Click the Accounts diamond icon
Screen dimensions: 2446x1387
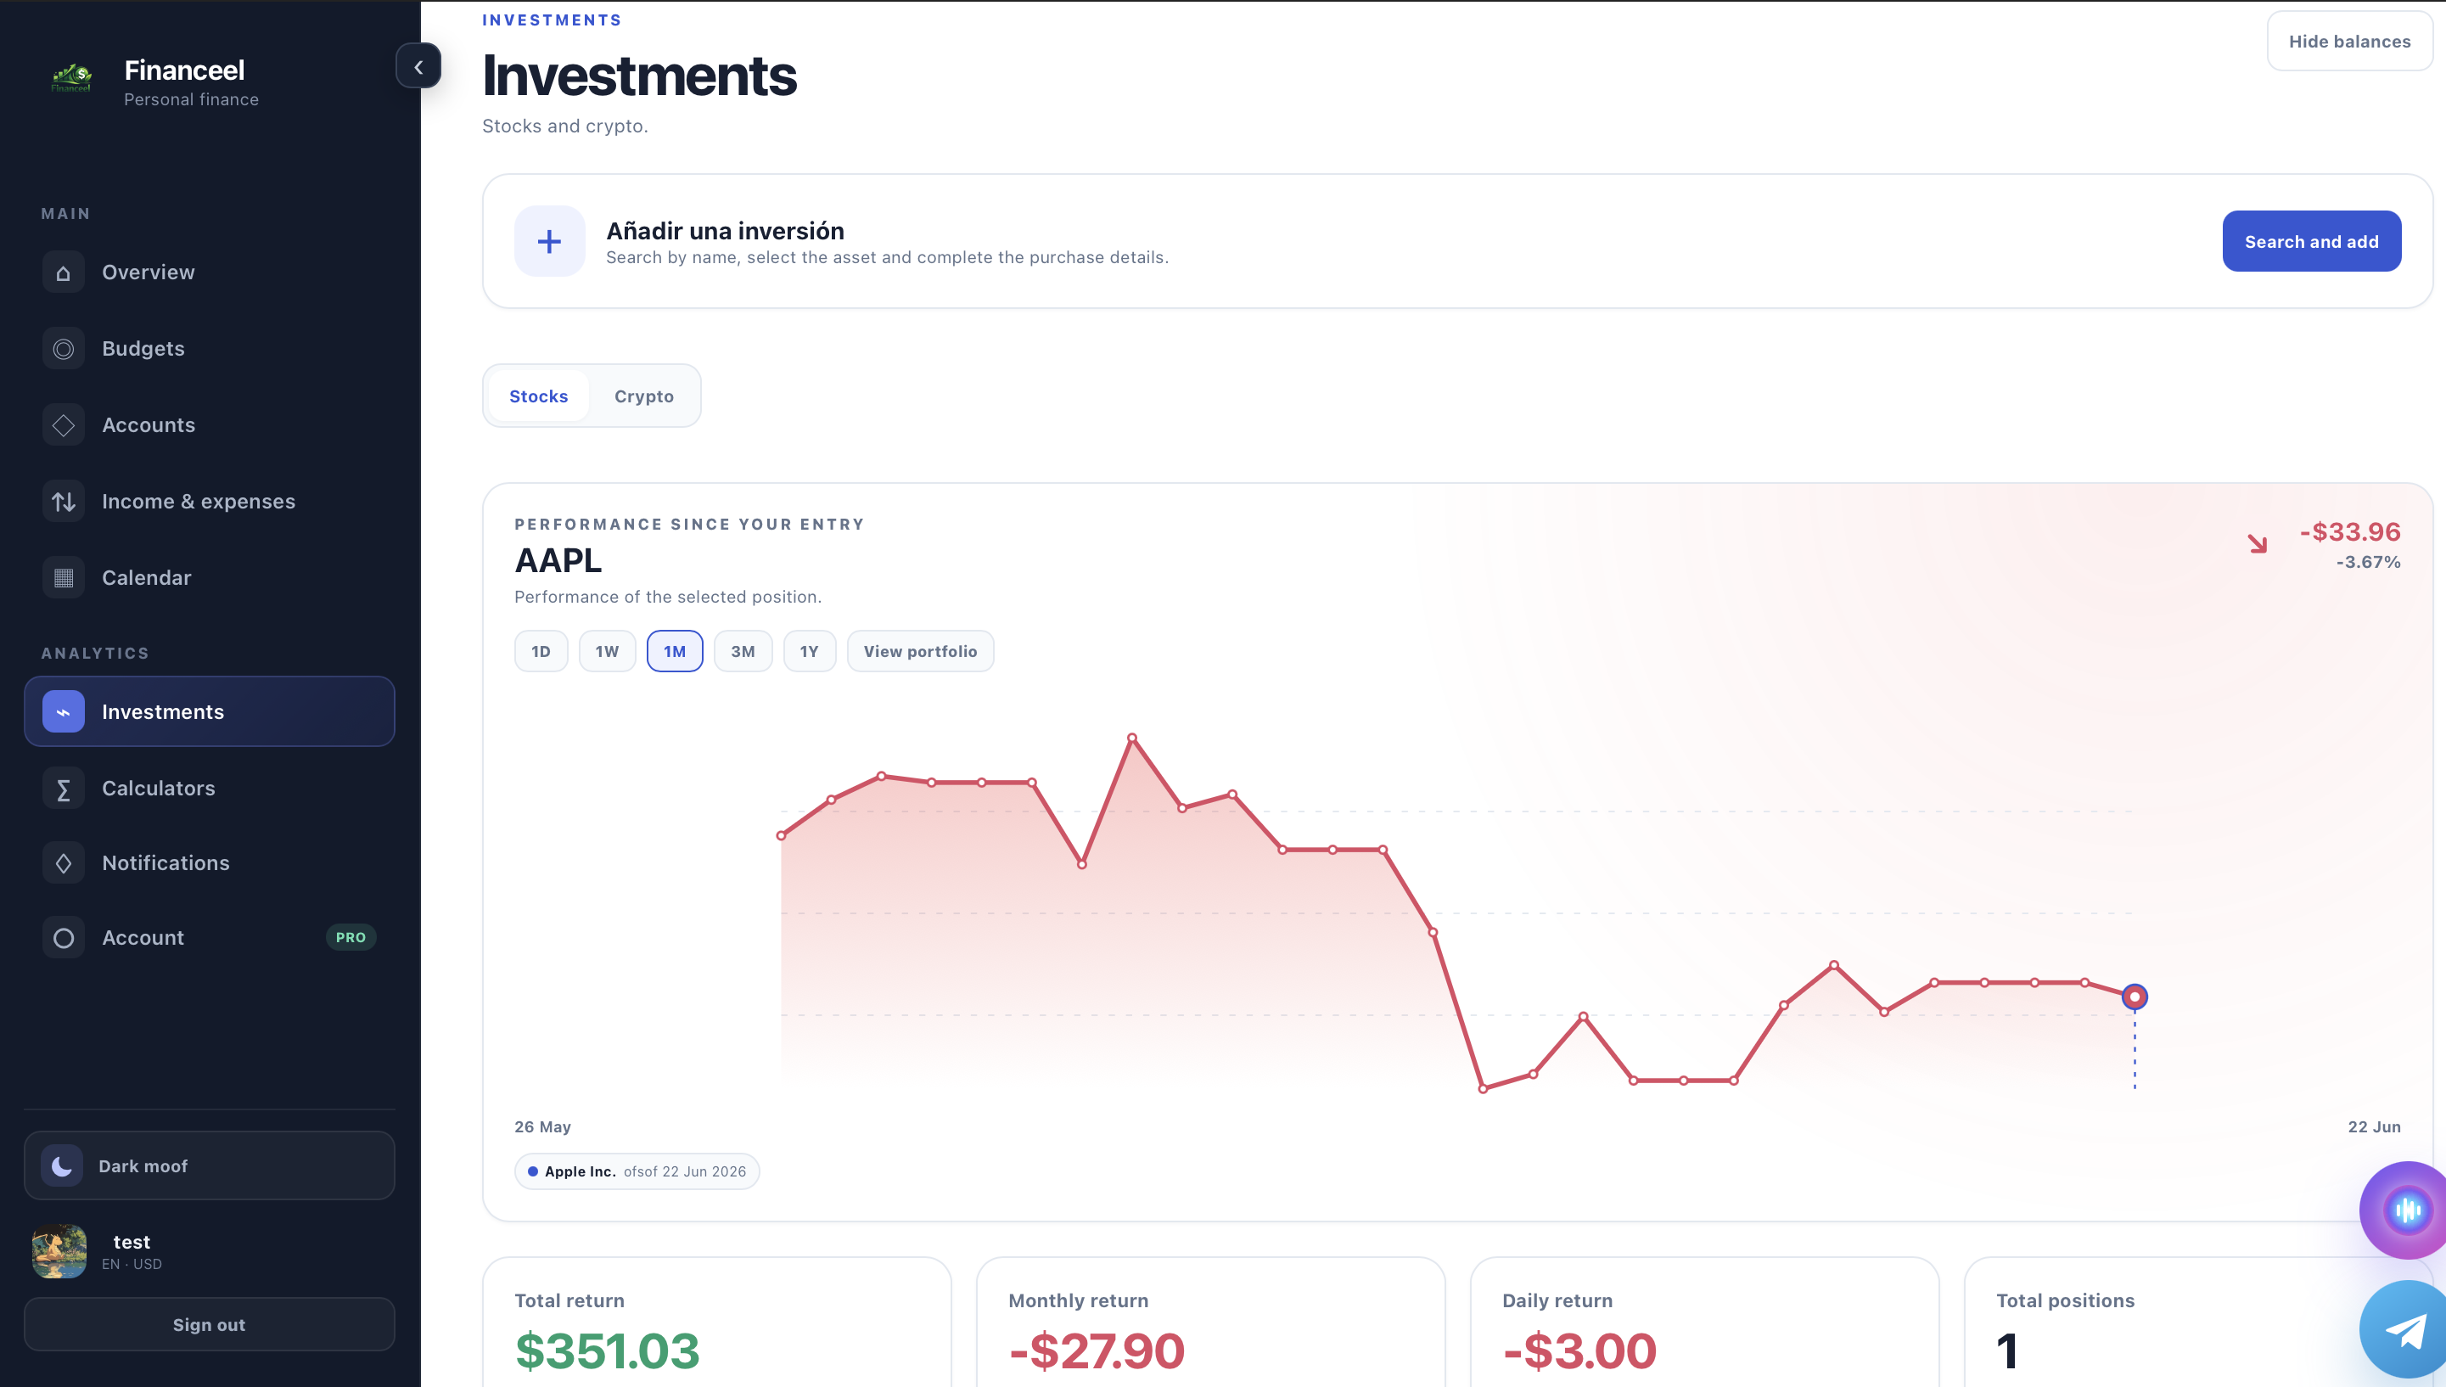click(63, 425)
